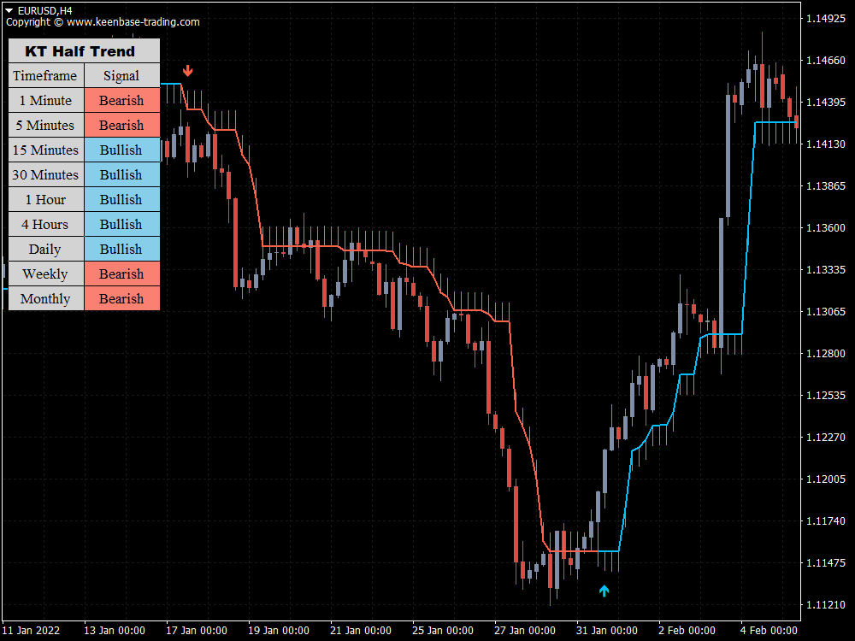Click the 1.11475 price axis label
This screenshot has width=855, height=641.
pyautogui.click(x=826, y=562)
